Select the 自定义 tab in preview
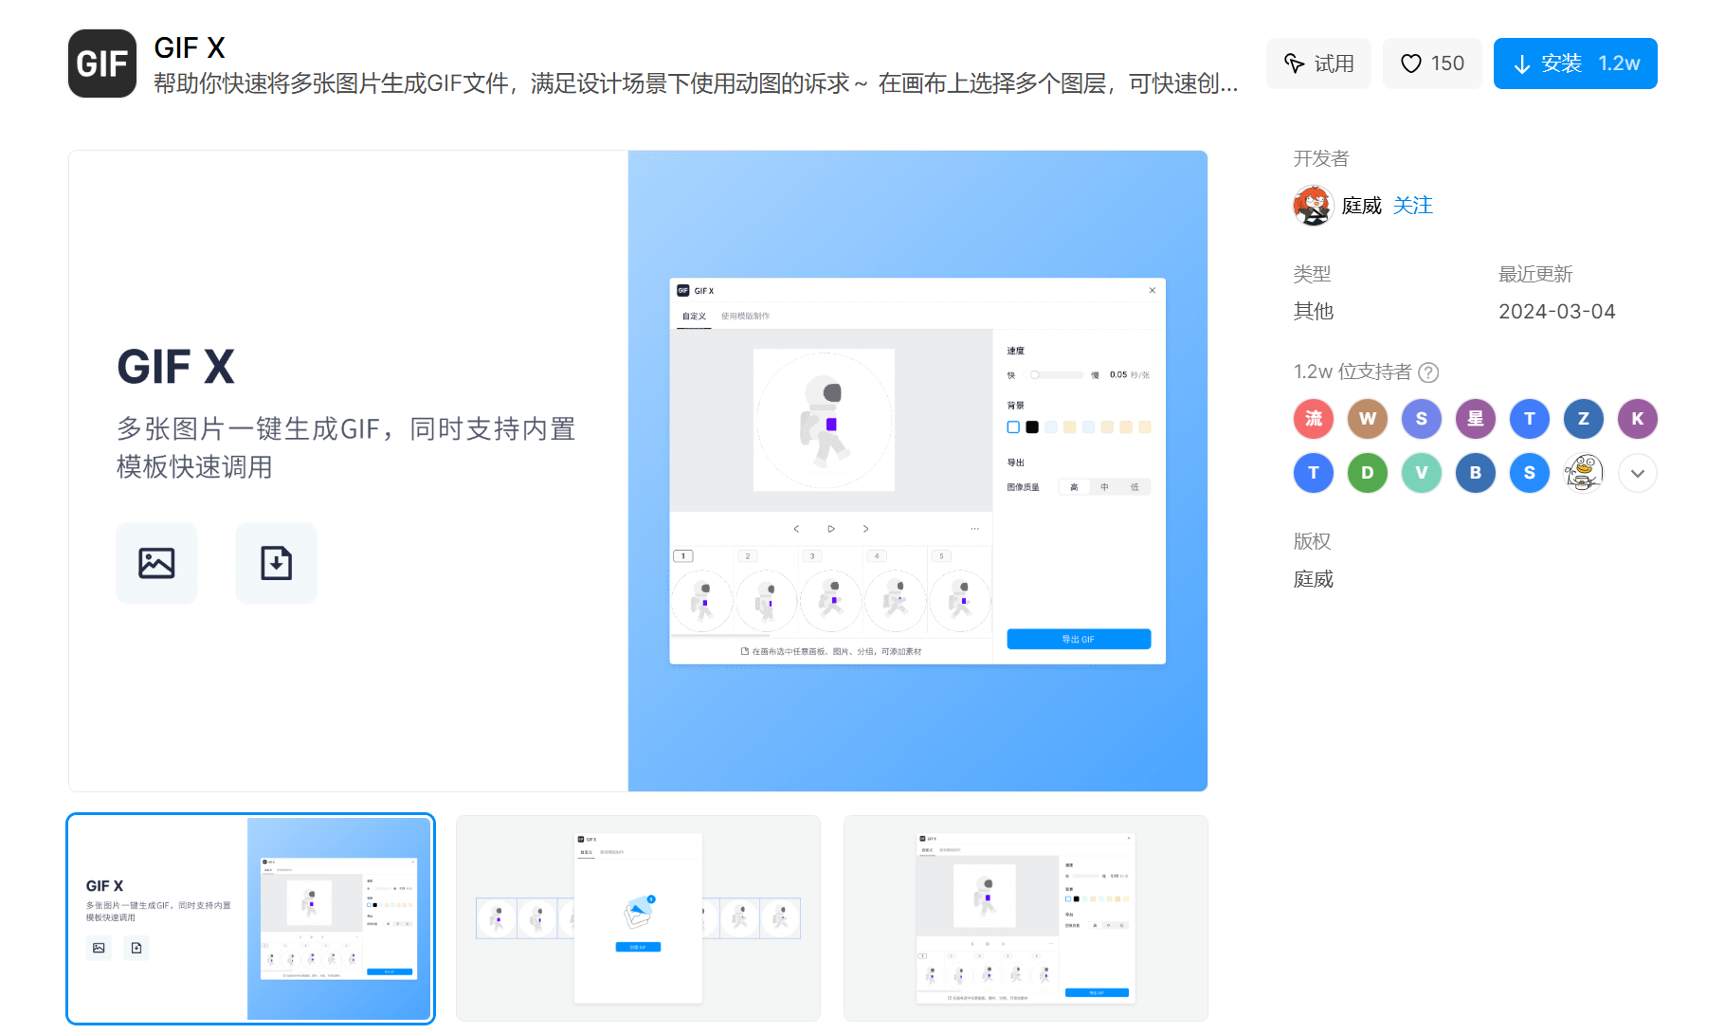 pyautogui.click(x=694, y=317)
